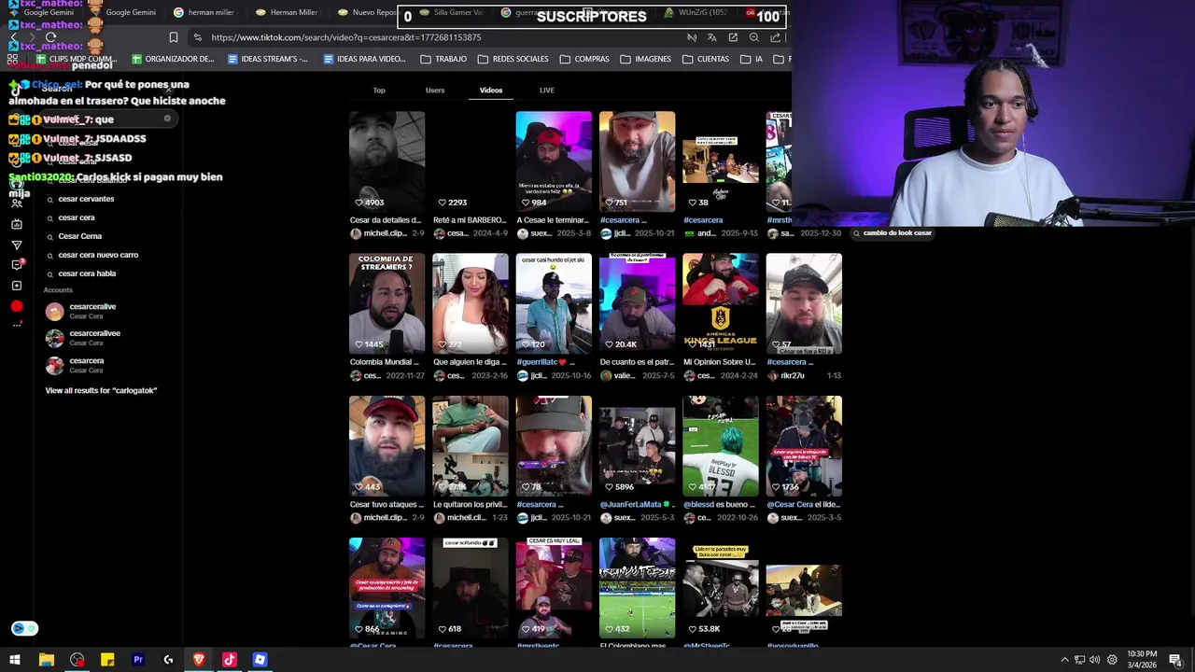Switch to the herman miller browser tab
The width and height of the screenshot is (1195, 672).
tap(204, 12)
